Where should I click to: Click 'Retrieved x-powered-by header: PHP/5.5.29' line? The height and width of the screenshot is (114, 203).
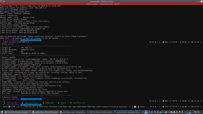tap(21, 65)
